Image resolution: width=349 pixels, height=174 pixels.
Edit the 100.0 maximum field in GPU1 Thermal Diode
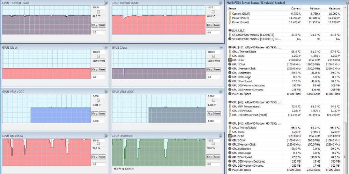(x=99, y=8)
